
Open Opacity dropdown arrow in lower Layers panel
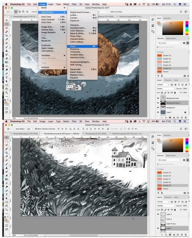(x=189, y=206)
